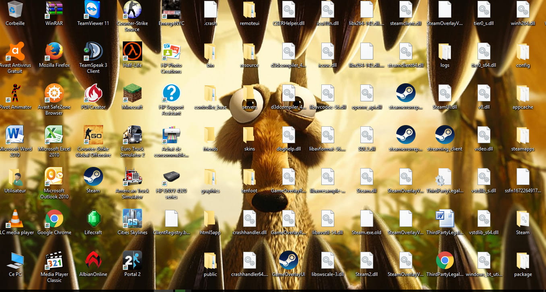Image resolution: width=546 pixels, height=292 pixels.
Task: Click the AlbianOnline shortcut
Action: coord(93,260)
